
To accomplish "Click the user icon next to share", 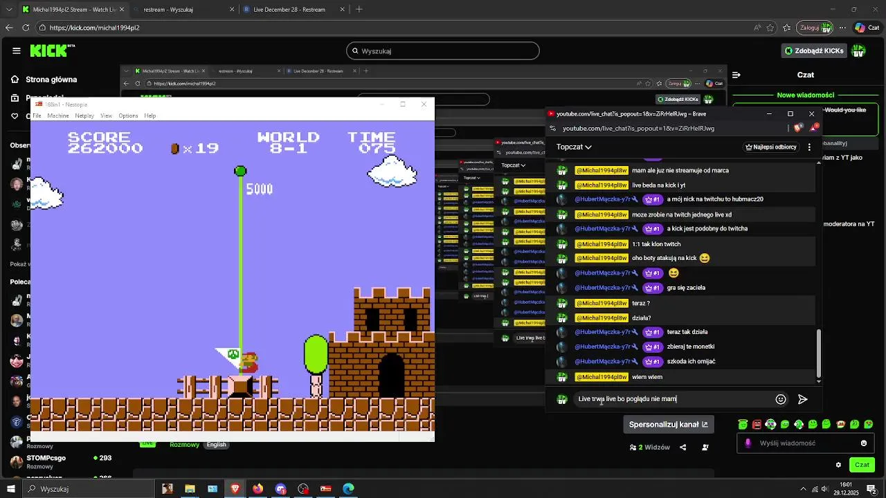I will 705,448.
